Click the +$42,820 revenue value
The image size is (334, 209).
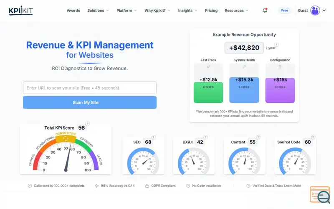(x=244, y=48)
